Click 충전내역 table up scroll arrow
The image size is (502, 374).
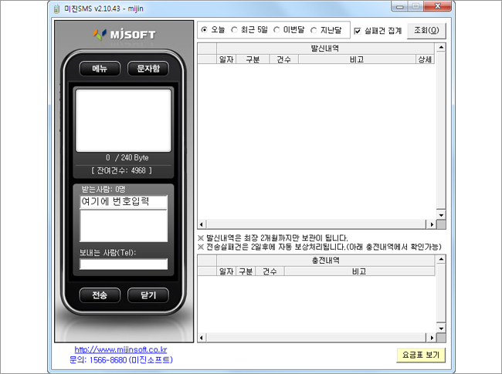coord(441,259)
